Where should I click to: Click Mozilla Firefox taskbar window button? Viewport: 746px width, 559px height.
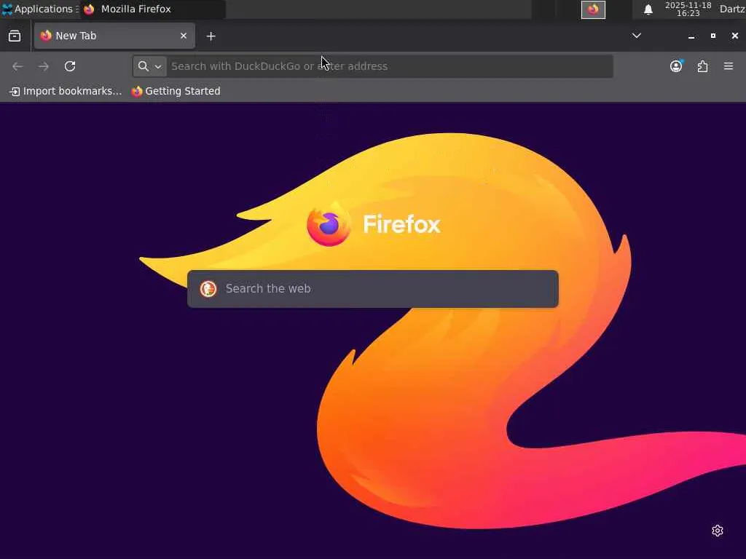click(x=153, y=9)
